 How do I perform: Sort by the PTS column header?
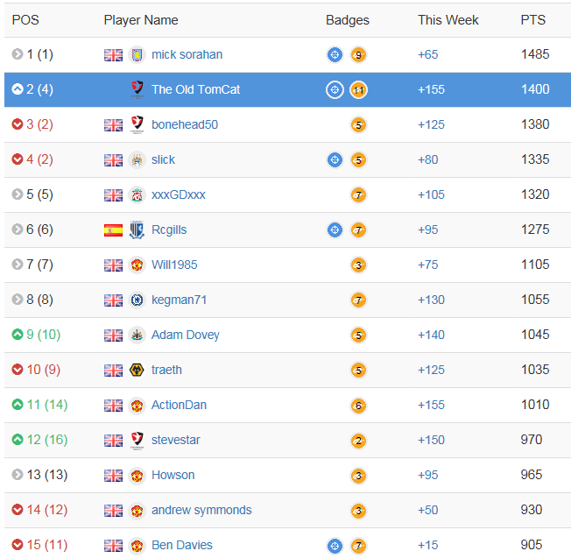[532, 19]
